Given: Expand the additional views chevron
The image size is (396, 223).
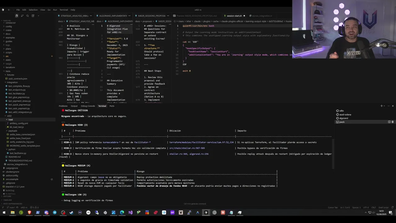Looking at the screenshot, I should click(x=38, y=15).
